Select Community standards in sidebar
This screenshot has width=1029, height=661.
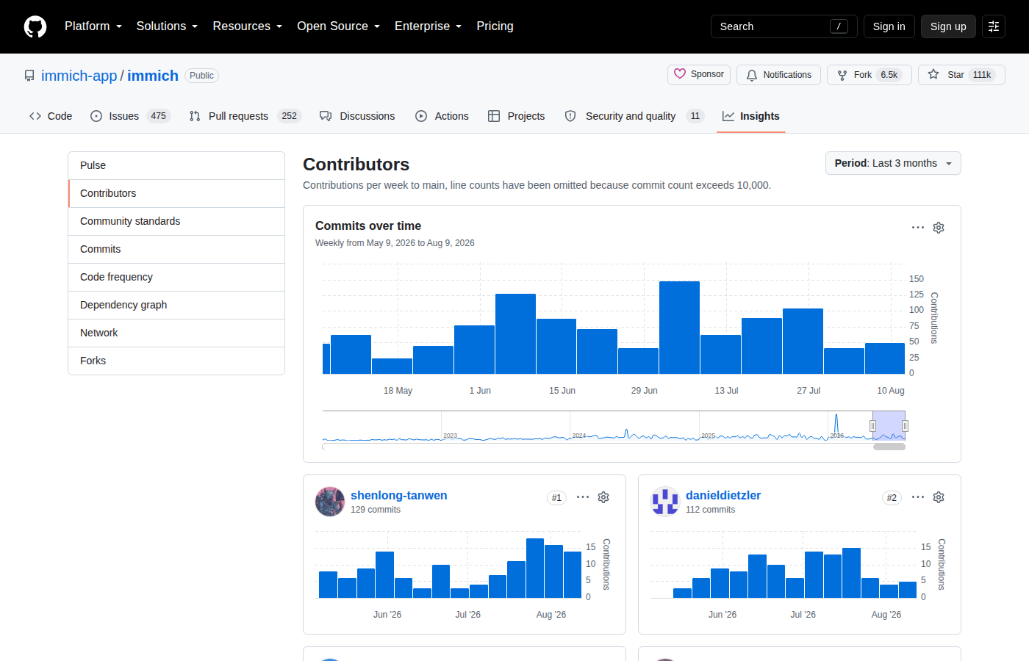176,221
